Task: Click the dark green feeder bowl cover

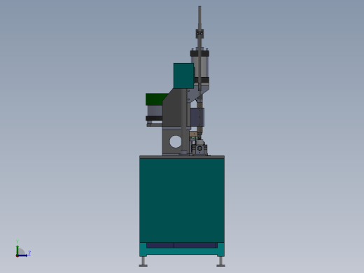Action: [x=156, y=99]
